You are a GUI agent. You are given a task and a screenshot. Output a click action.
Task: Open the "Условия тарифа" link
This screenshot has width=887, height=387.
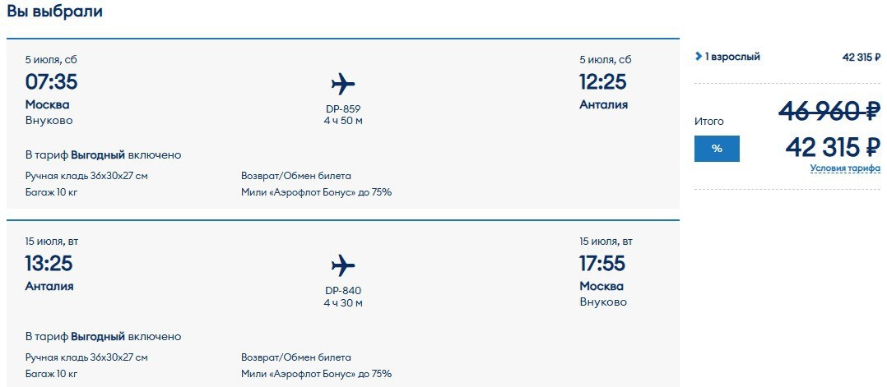[x=845, y=168]
